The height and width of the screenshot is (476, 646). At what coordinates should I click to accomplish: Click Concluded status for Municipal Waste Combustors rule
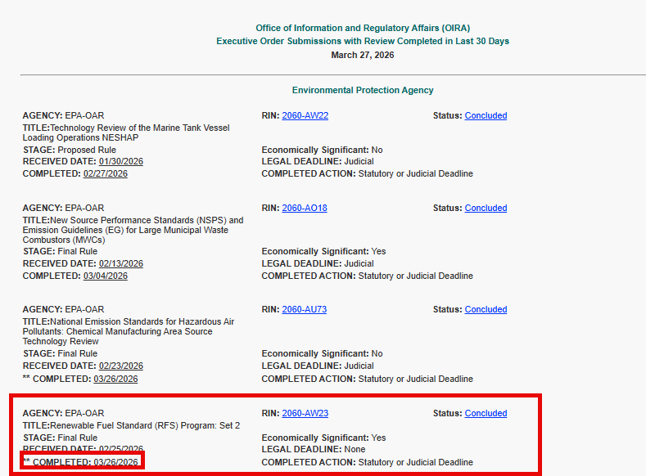coord(486,209)
